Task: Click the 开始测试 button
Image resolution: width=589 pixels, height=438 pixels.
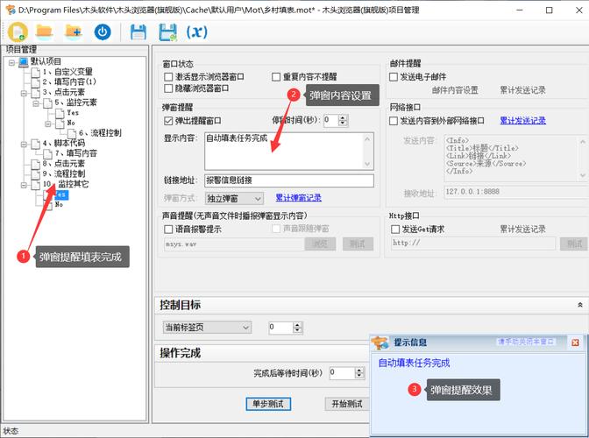Action: point(347,404)
